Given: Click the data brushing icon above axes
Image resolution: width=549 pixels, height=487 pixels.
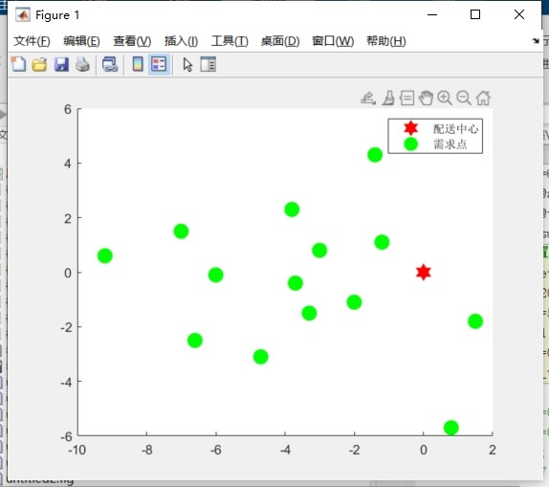Looking at the screenshot, I should click(x=388, y=99).
